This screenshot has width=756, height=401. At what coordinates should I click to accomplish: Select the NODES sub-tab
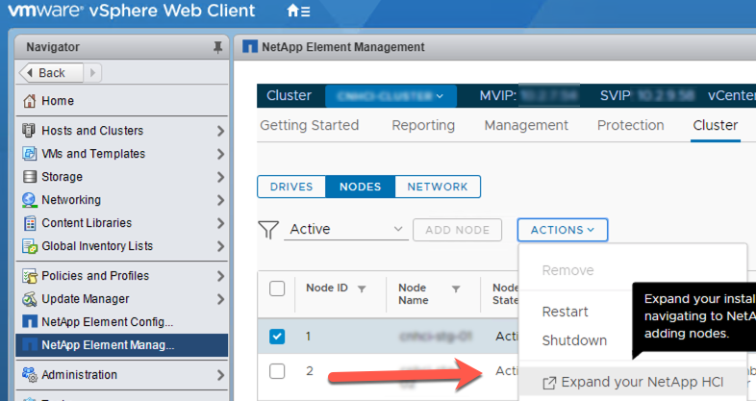click(x=360, y=187)
